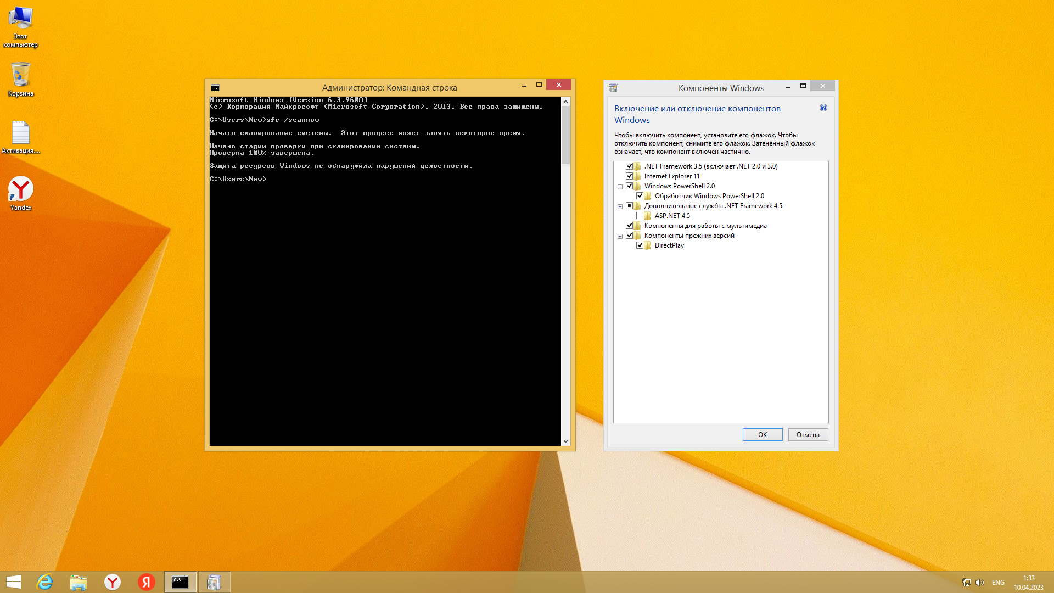Open the Yandex browser desktop shortcut
Viewport: 1054px width, 593px height.
(21, 189)
